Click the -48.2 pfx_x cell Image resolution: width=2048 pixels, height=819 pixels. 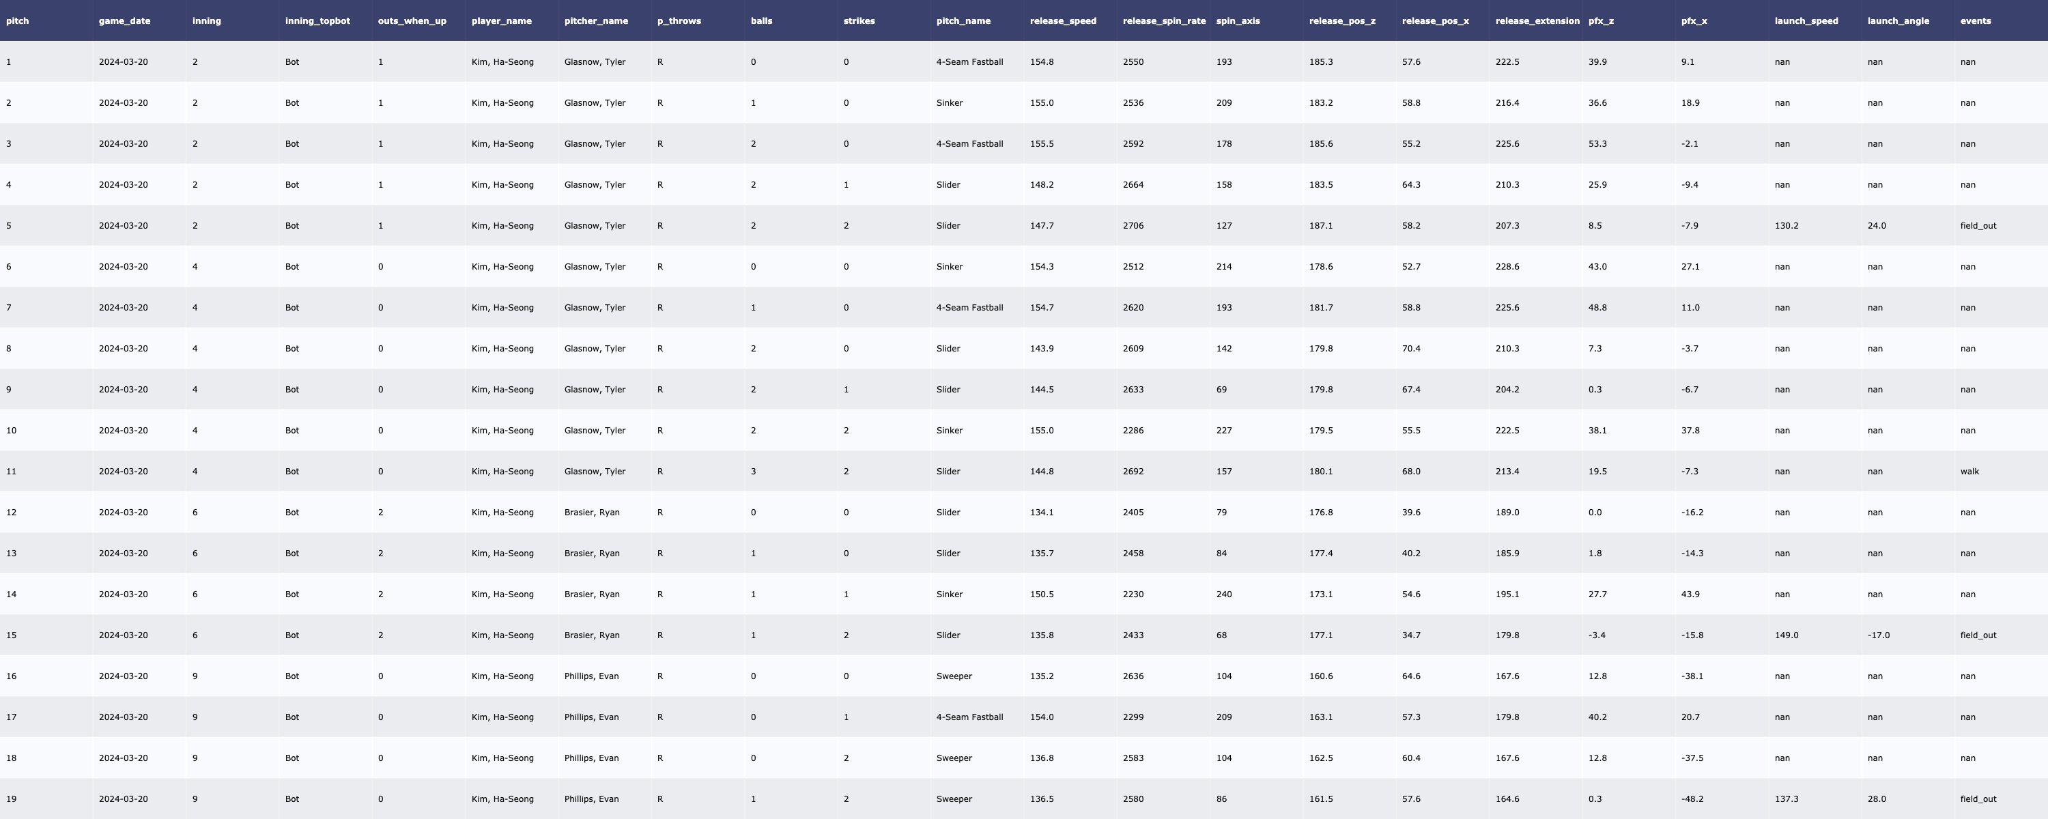(1692, 799)
